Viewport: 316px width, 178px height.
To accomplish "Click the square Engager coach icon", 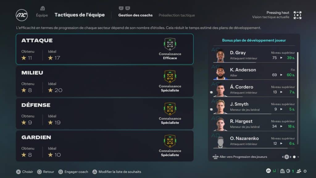I will pyautogui.click(x=60, y=172).
